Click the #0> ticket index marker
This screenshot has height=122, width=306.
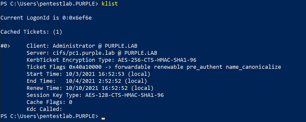pos(5,46)
